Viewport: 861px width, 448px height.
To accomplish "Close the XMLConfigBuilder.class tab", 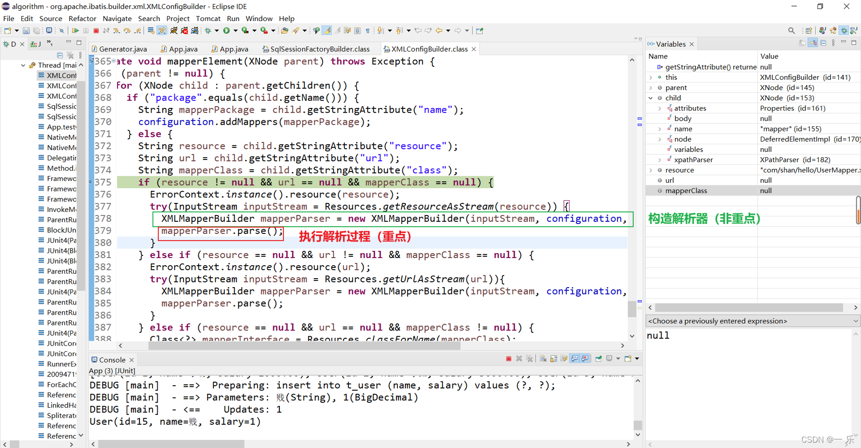I will (x=474, y=49).
